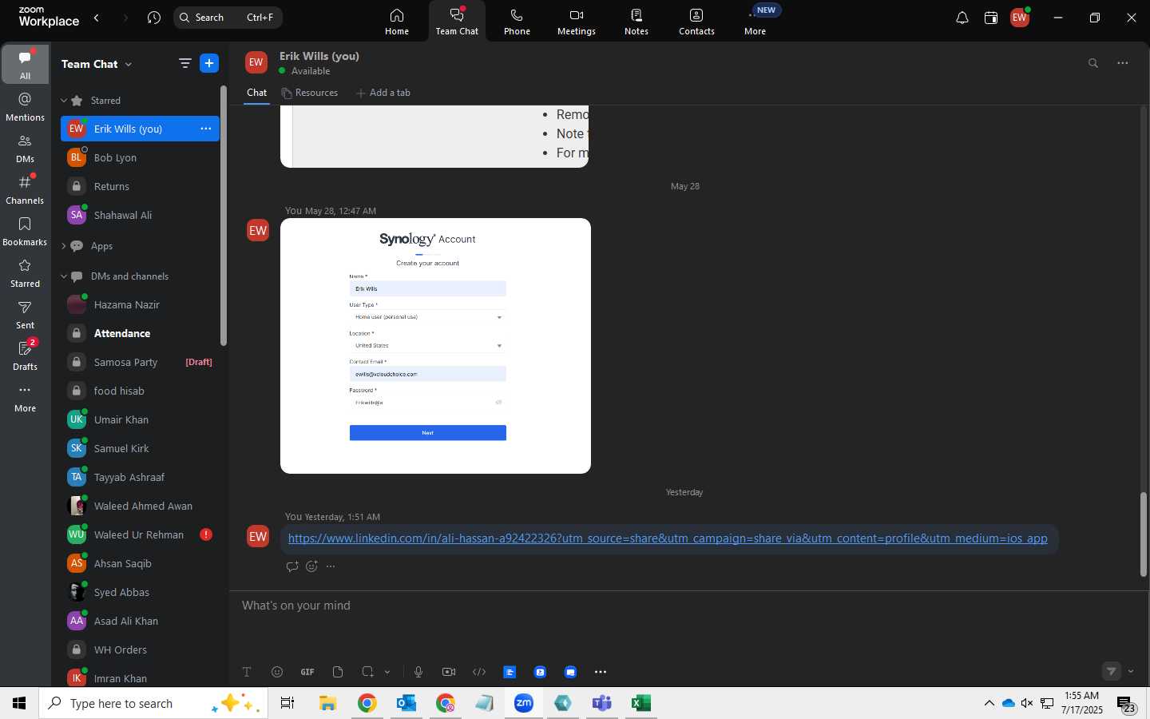Open the Hazama Nazir chat
The image size is (1150, 719).
140,304
